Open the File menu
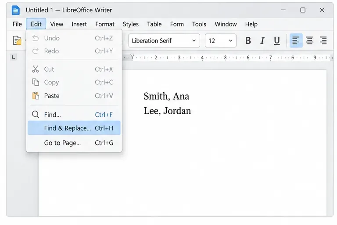 [17, 24]
